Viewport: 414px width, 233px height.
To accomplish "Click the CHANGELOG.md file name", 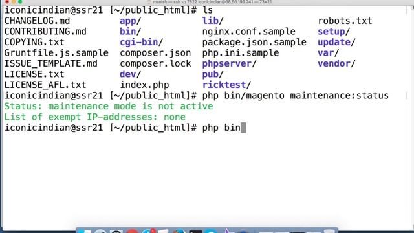I will coord(37,21).
